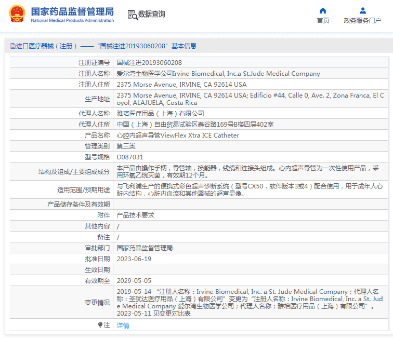Click the 首页 home icon
This screenshot has width=393, height=339.
[x=323, y=10]
